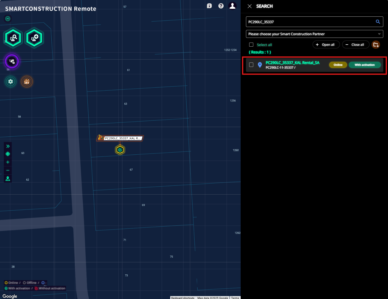Click the Offline legend entry

coord(30,283)
